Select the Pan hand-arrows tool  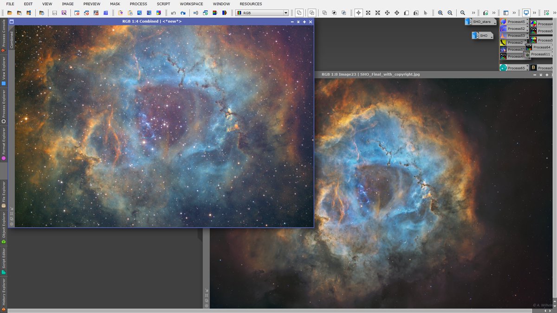point(397,13)
